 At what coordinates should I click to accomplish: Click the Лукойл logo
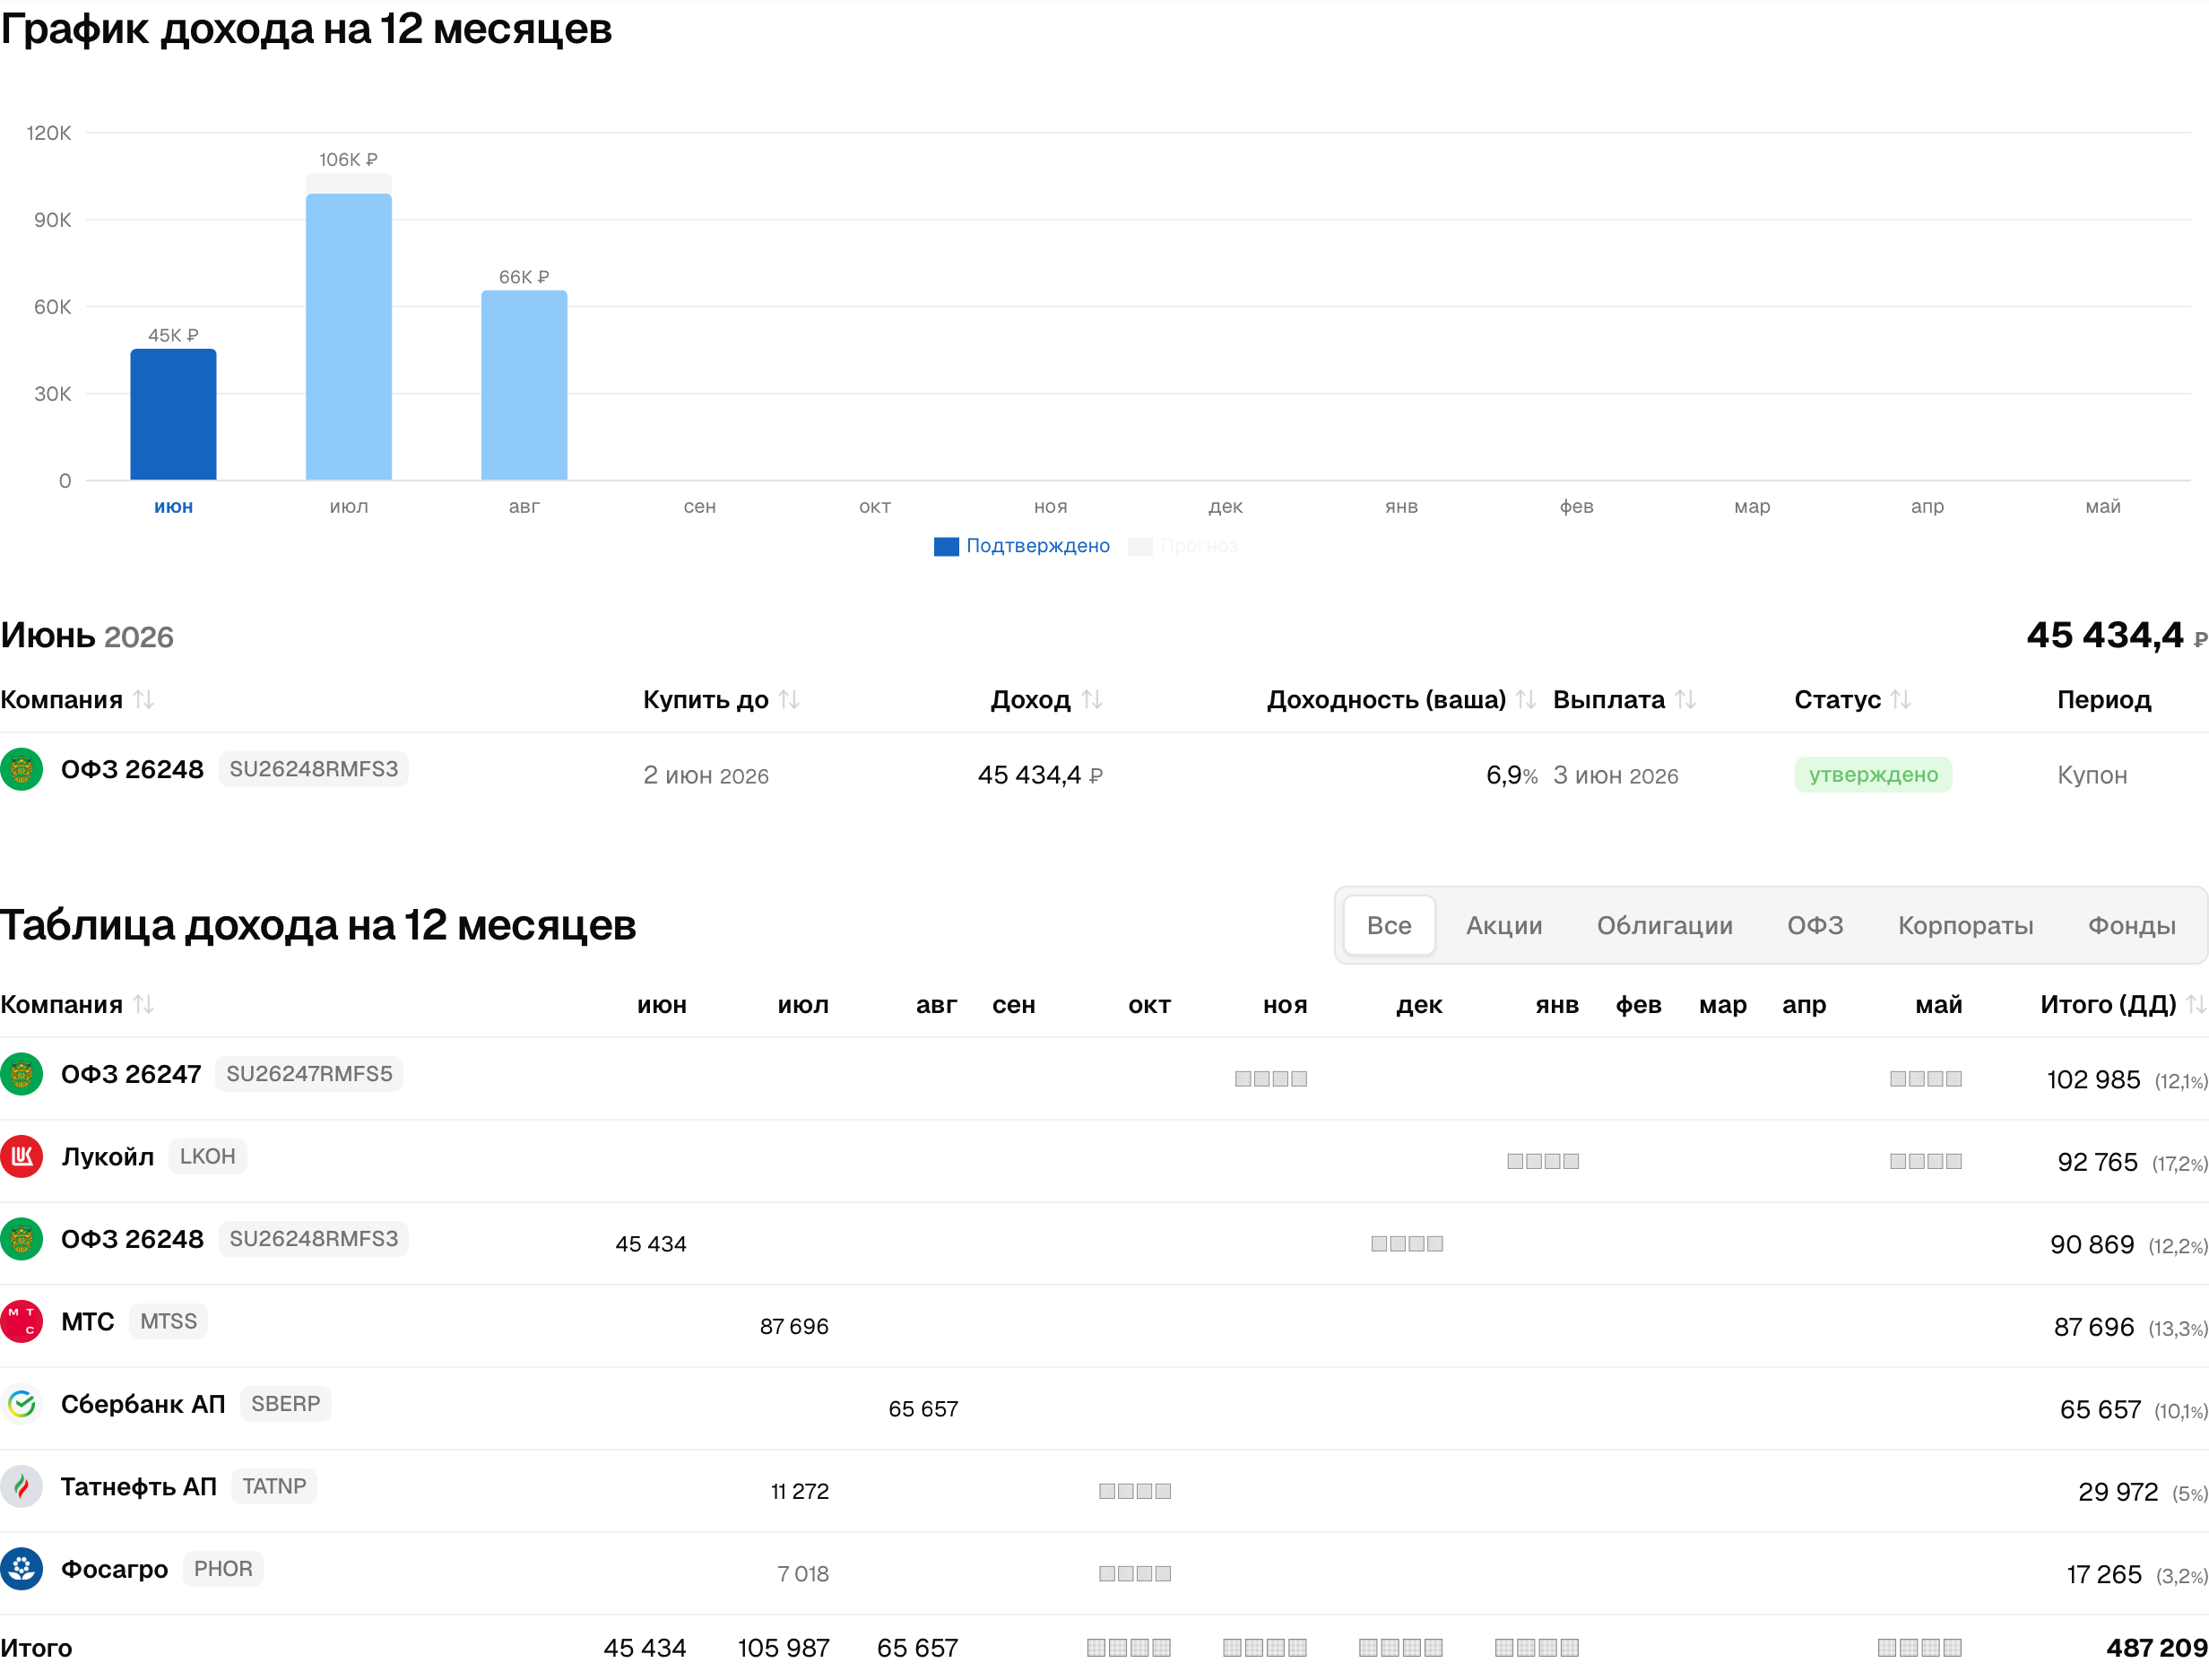(22, 1157)
